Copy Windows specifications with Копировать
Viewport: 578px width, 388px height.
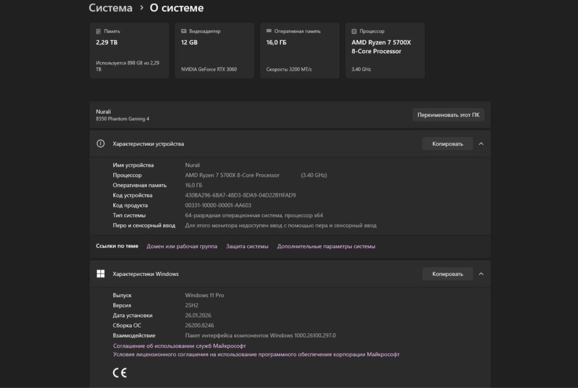click(x=447, y=274)
